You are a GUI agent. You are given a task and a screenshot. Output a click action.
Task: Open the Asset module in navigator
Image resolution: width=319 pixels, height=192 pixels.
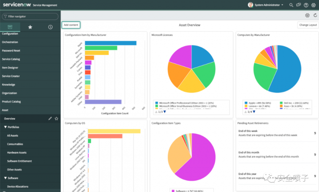point(5,110)
